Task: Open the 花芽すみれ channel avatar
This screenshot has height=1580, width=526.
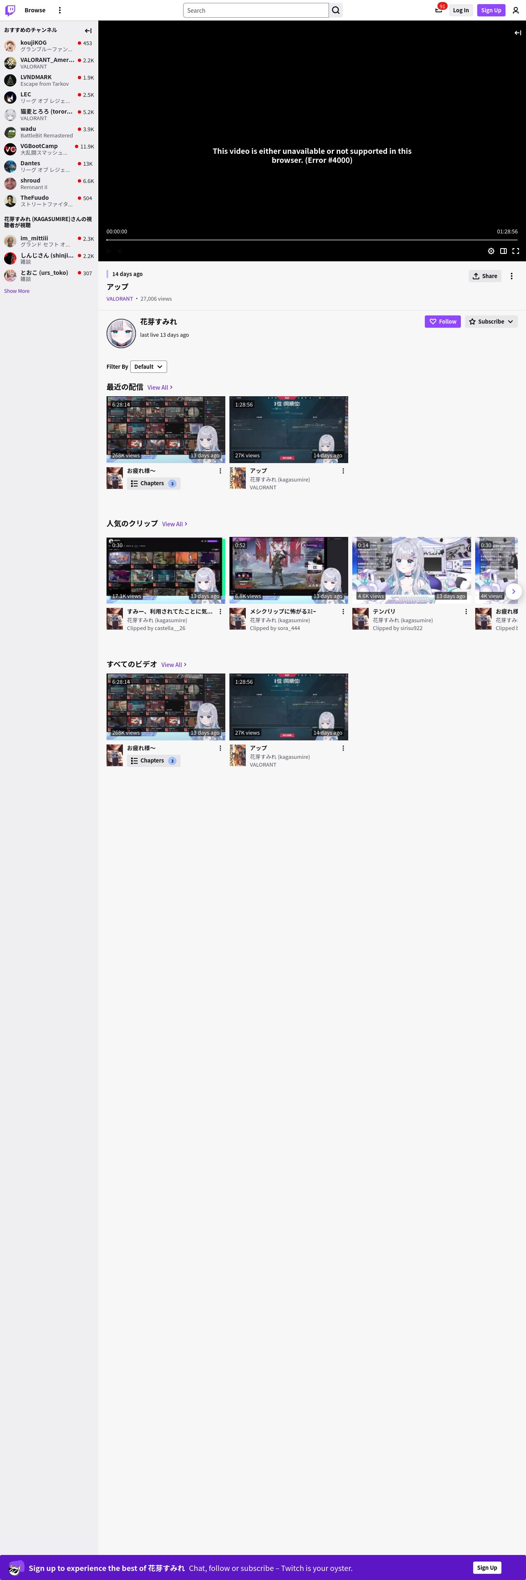Action: point(121,333)
